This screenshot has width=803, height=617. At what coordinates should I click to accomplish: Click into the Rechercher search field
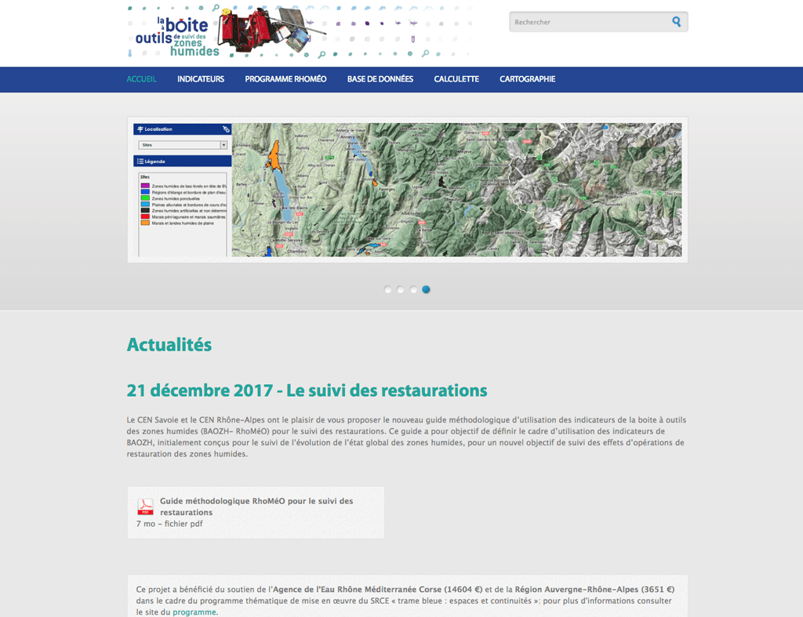pos(588,22)
